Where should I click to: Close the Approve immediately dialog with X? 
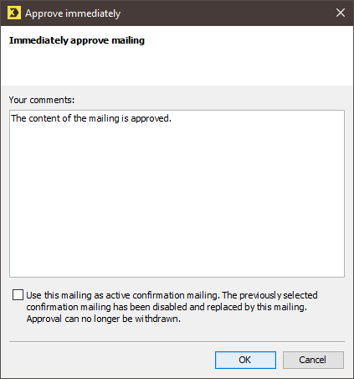point(341,13)
